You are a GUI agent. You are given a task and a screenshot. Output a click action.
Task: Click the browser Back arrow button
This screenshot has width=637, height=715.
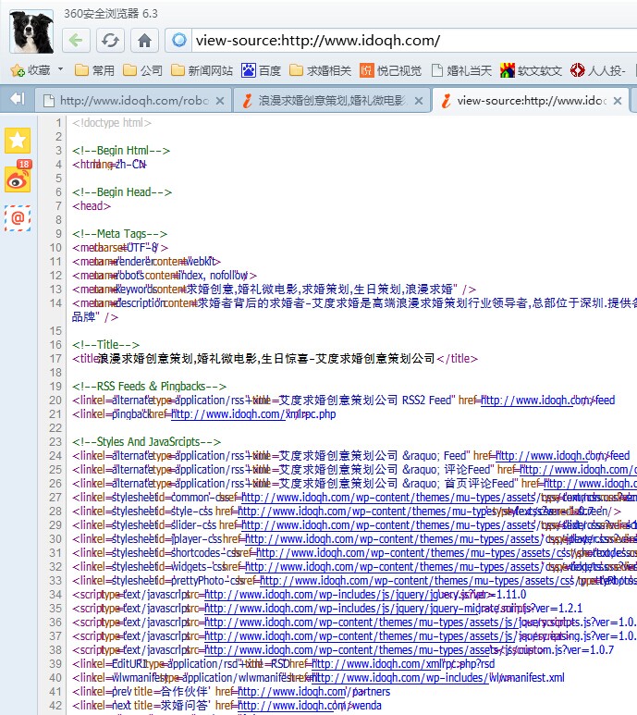click(x=77, y=40)
